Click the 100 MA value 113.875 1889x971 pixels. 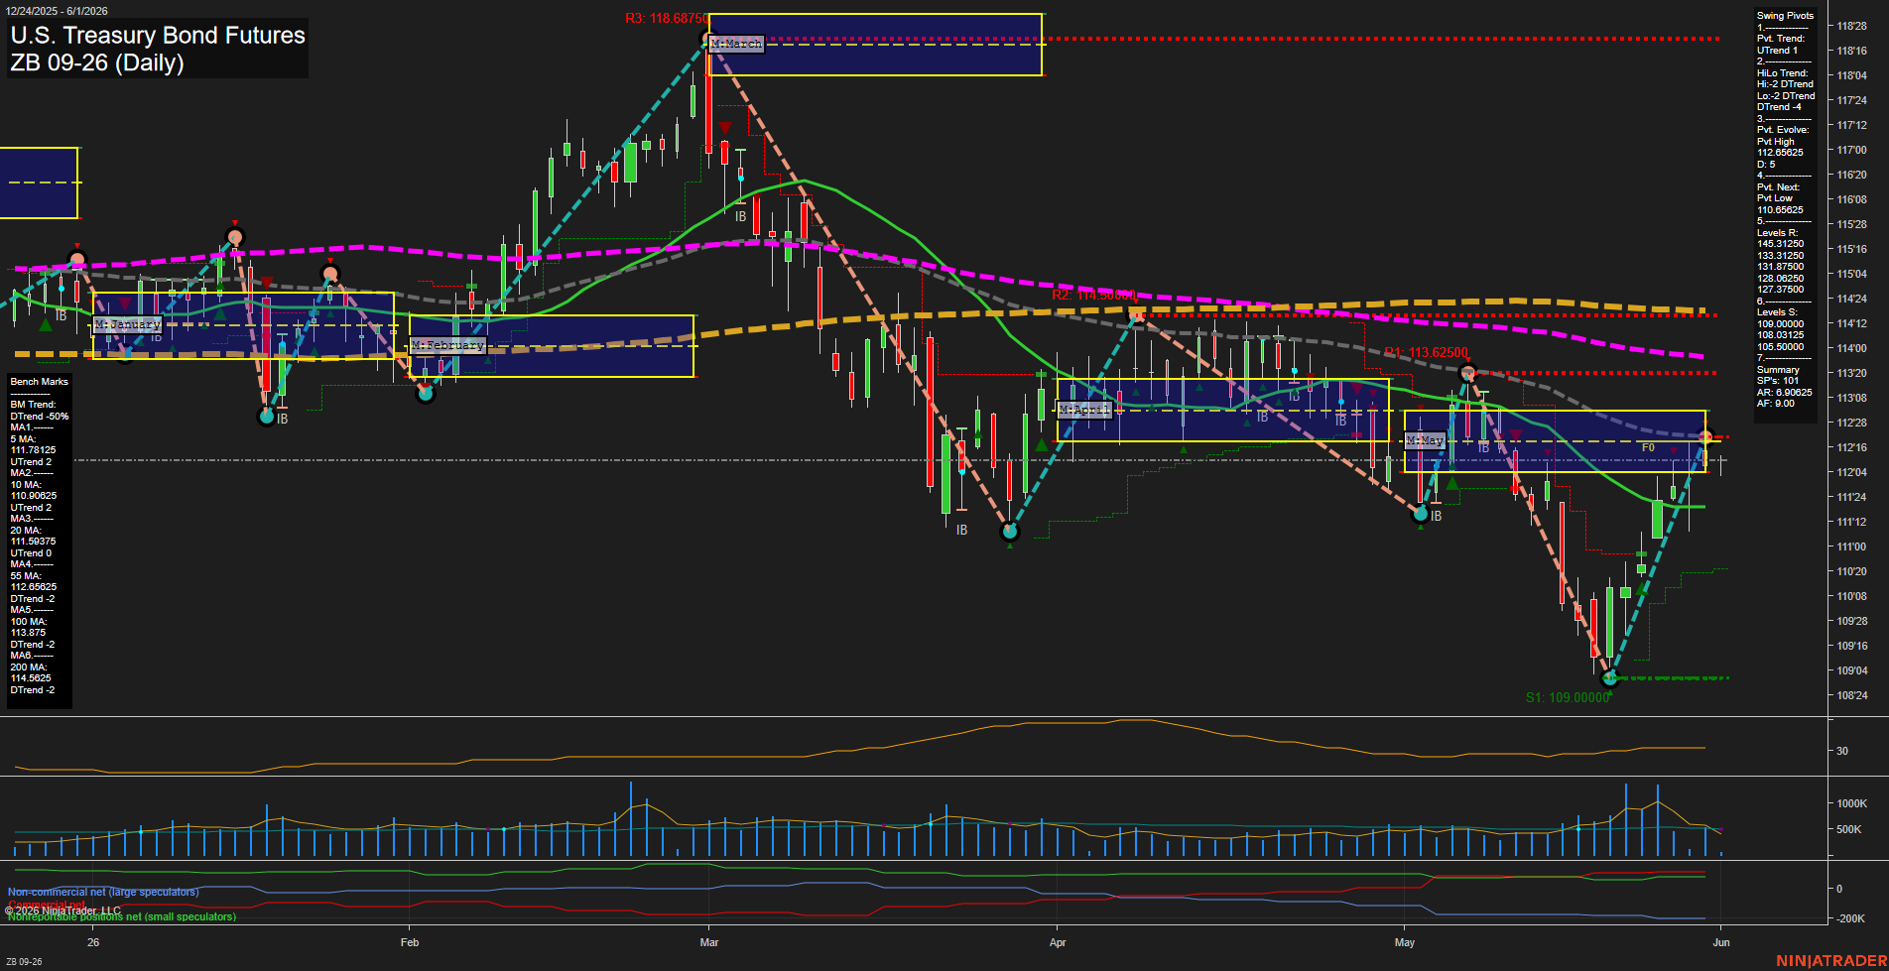[x=28, y=633]
